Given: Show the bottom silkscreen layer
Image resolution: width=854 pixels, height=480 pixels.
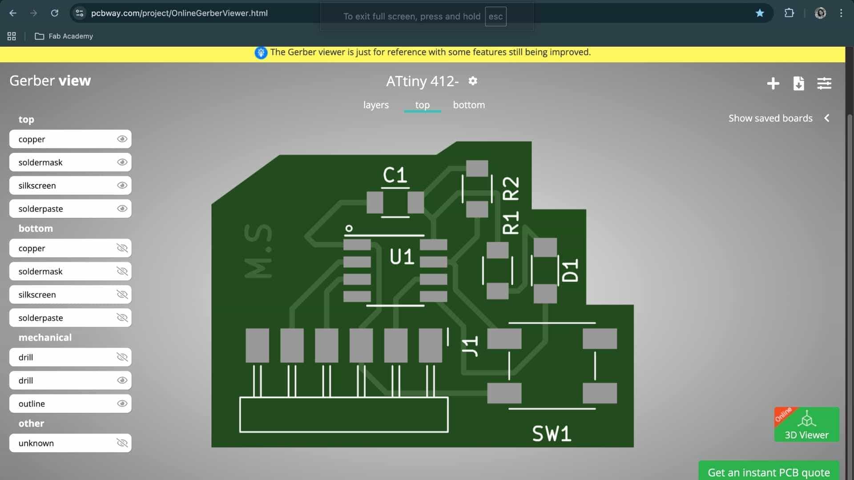Looking at the screenshot, I should [x=122, y=295].
